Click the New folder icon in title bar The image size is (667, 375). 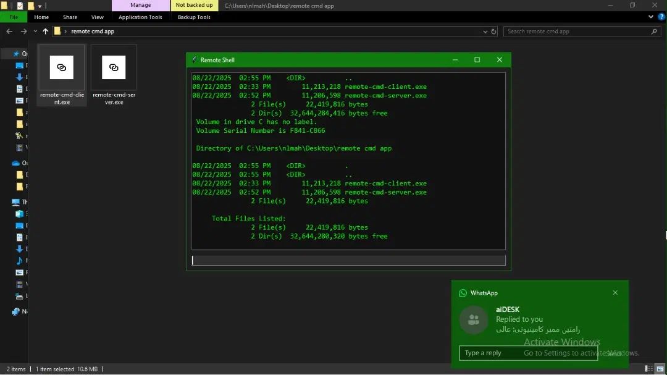[31, 6]
